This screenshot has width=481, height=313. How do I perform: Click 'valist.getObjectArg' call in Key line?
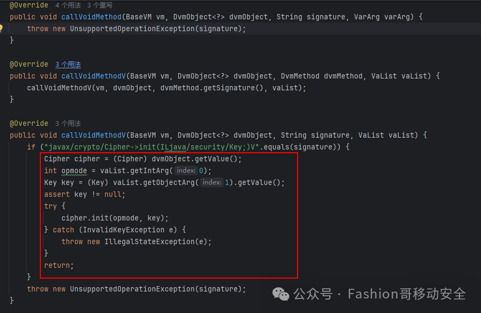[x=154, y=183]
